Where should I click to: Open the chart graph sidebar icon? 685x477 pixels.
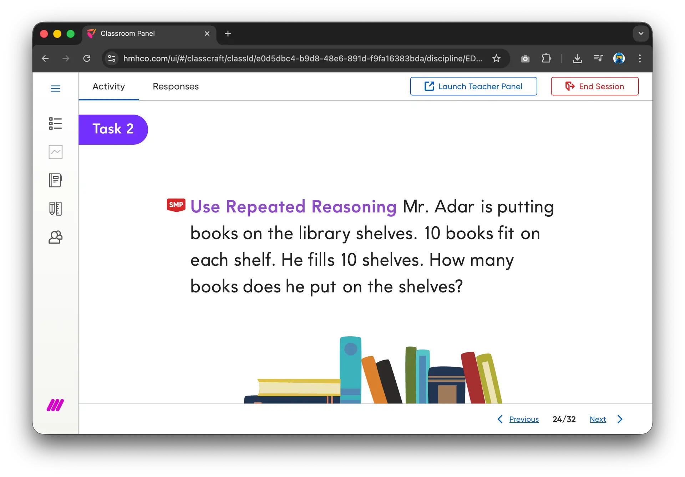coord(55,152)
